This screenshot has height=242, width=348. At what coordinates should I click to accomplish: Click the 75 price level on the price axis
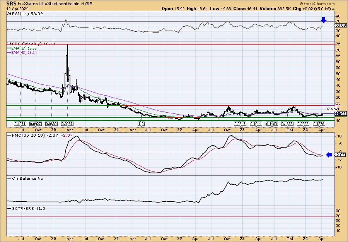tap(338, 44)
